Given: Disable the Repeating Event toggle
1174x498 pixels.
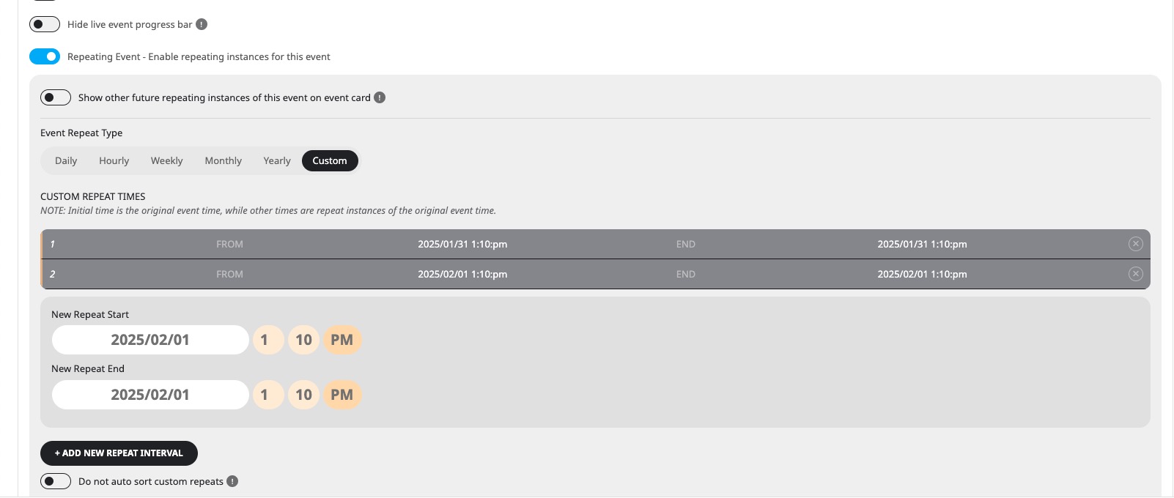Looking at the screenshot, I should pos(45,56).
